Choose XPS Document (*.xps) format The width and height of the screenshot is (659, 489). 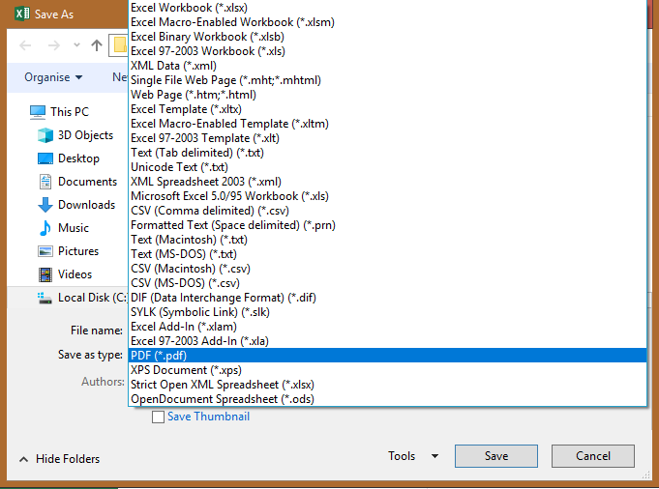pyautogui.click(x=387, y=370)
